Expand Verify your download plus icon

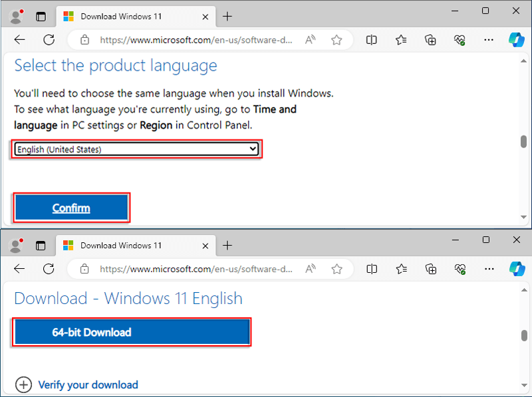coord(23,385)
